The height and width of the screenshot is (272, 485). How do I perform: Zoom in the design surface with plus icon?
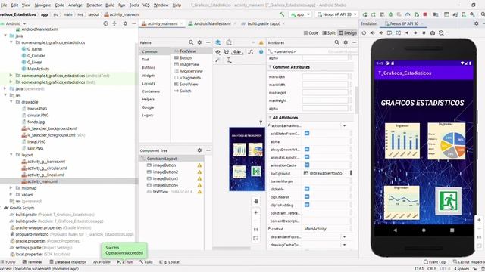(x=256, y=212)
